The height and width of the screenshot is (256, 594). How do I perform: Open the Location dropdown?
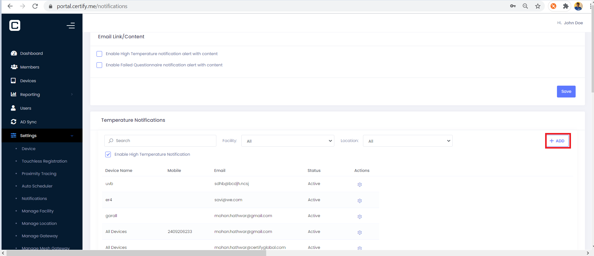pos(408,141)
